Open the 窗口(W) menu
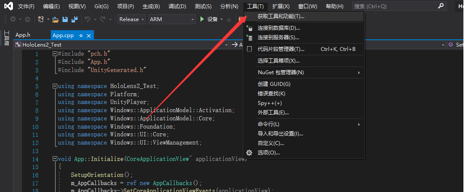The image size is (466, 192). (x=308, y=6)
